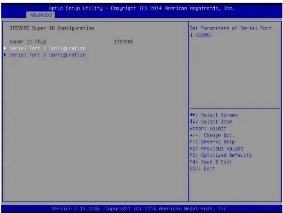Image resolution: width=283 pixels, height=213 pixels.
Task: Click the Enter: Select key hint
Action: pyautogui.click(x=208, y=128)
